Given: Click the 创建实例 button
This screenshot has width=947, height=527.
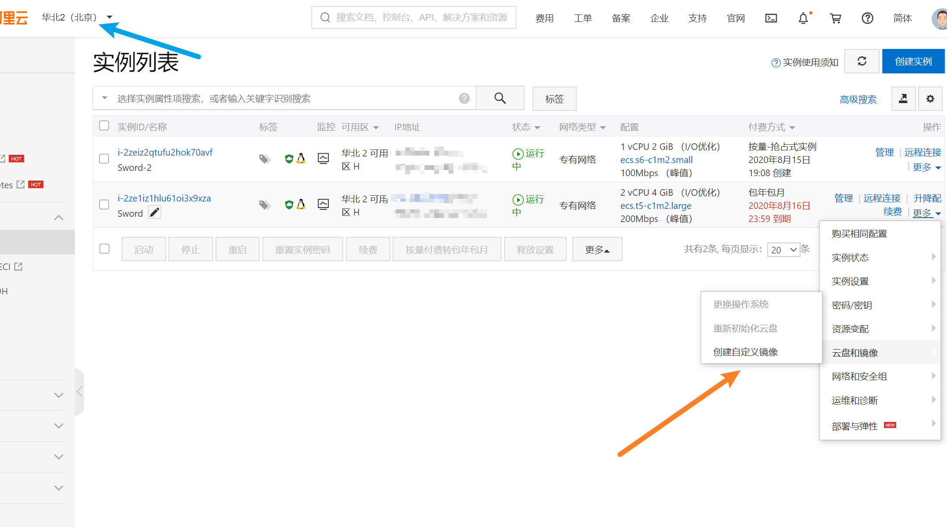Looking at the screenshot, I should (913, 62).
